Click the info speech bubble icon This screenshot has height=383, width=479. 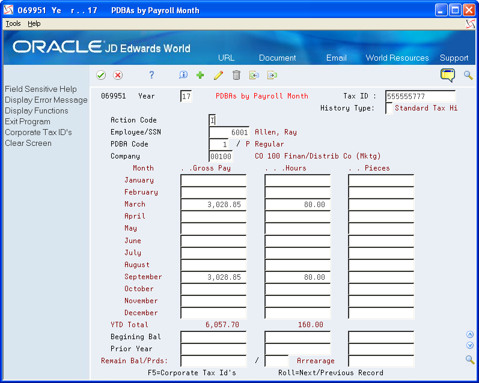tap(183, 75)
